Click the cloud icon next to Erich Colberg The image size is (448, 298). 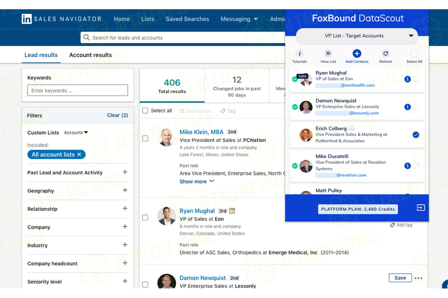pos(352,128)
